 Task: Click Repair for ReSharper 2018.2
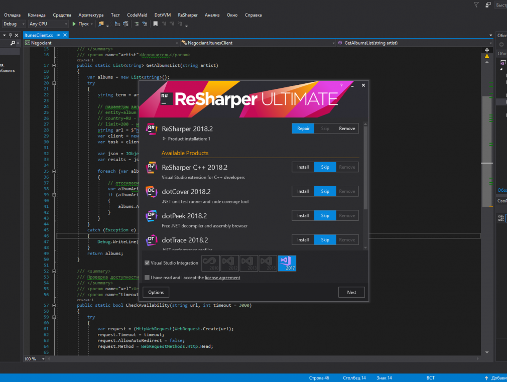pos(303,129)
